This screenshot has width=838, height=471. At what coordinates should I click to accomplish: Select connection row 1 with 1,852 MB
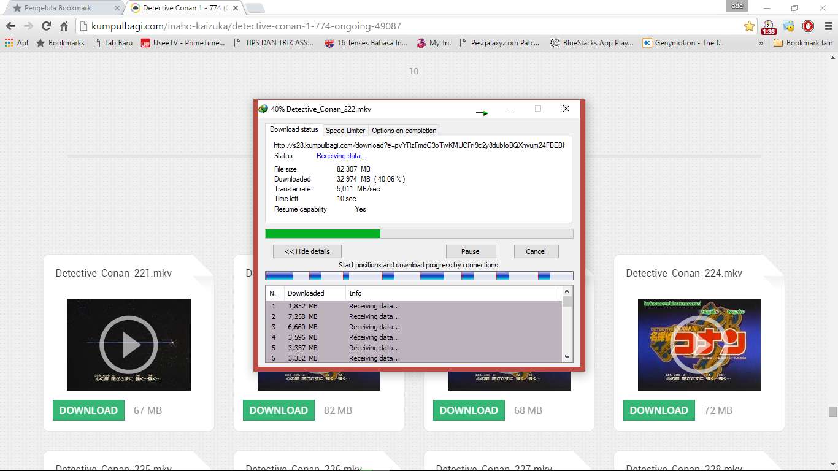click(x=413, y=306)
